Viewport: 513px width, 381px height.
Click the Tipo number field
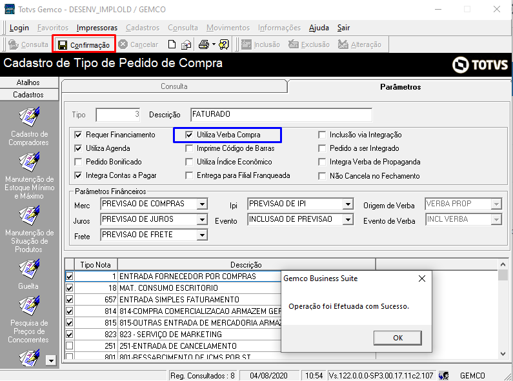[118, 115]
